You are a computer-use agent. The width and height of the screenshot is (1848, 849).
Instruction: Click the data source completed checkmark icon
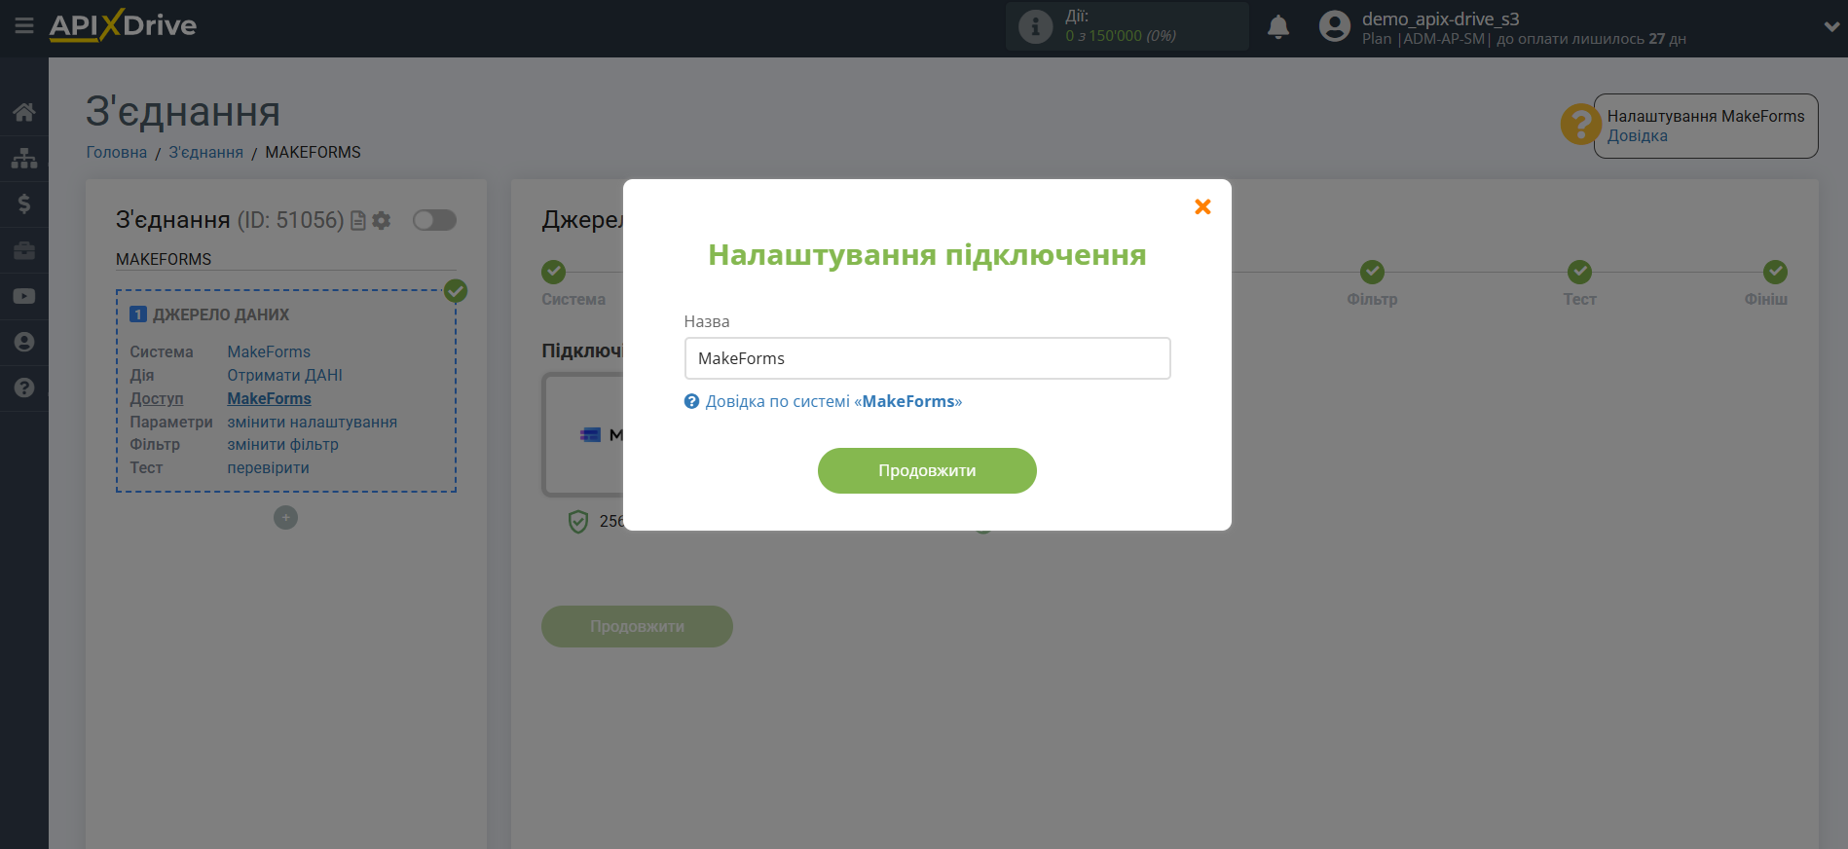tap(456, 290)
